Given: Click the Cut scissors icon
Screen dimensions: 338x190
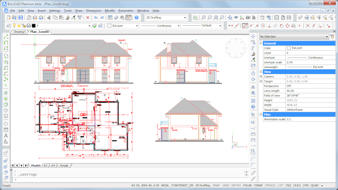Looking at the screenshot, I should pos(49,17).
